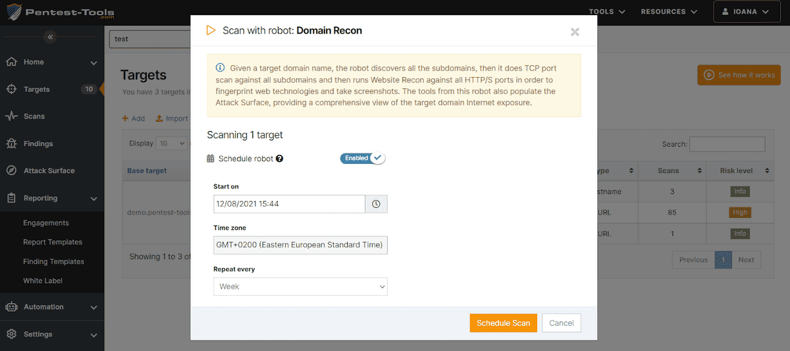Click the Findings bug icon
Screen dimensions: 790x351
pyautogui.click(x=11, y=144)
